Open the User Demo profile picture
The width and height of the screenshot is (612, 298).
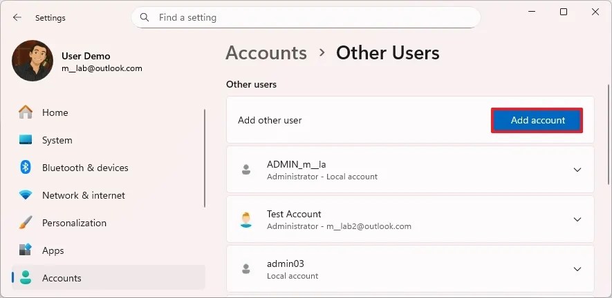coord(33,61)
